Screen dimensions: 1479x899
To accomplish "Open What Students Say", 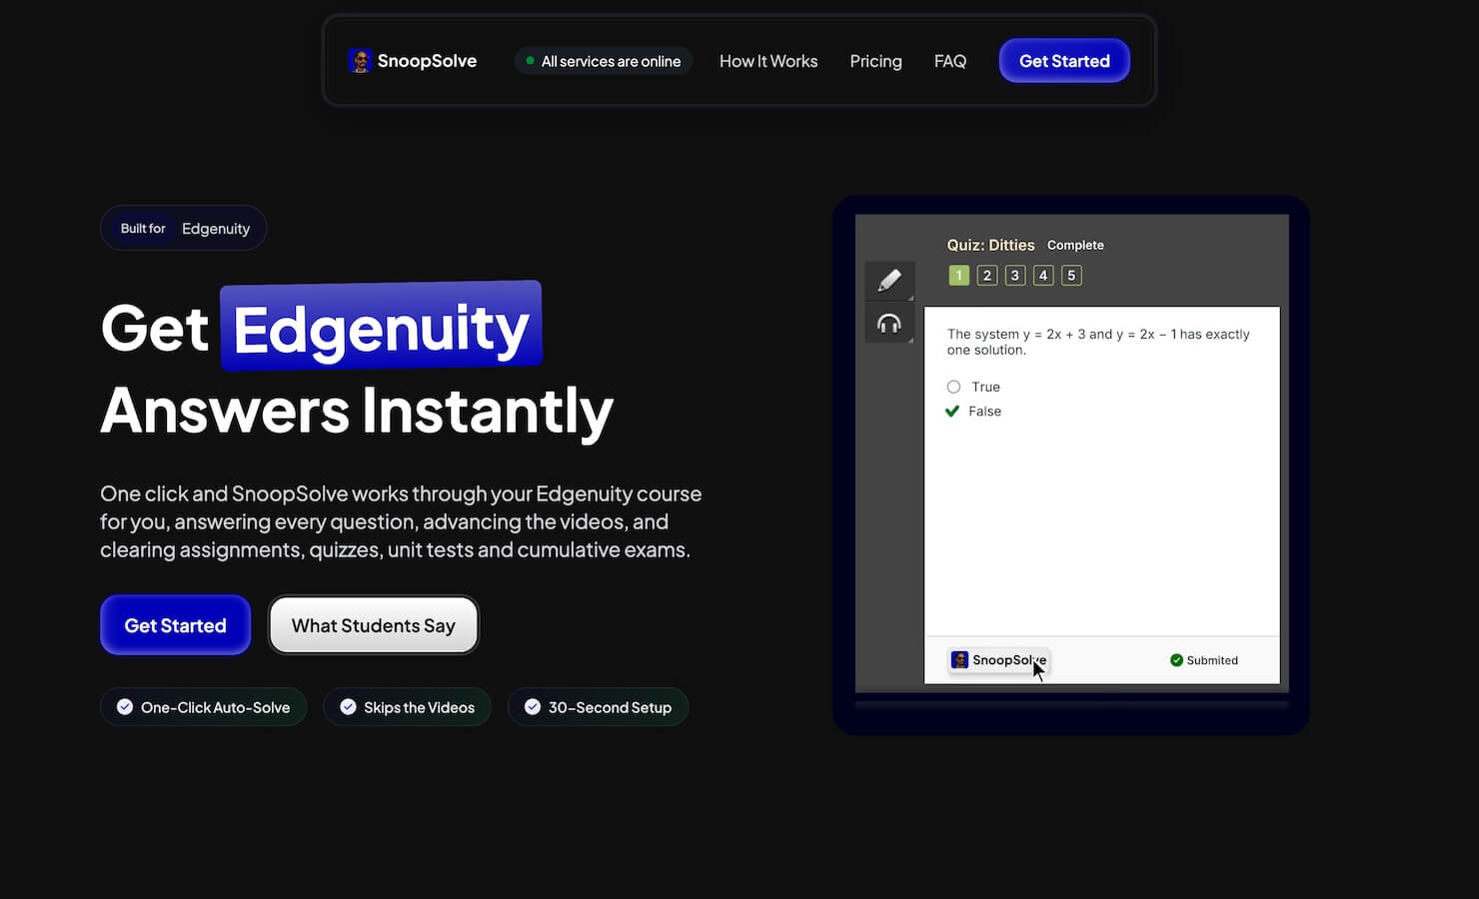I will pos(373,625).
